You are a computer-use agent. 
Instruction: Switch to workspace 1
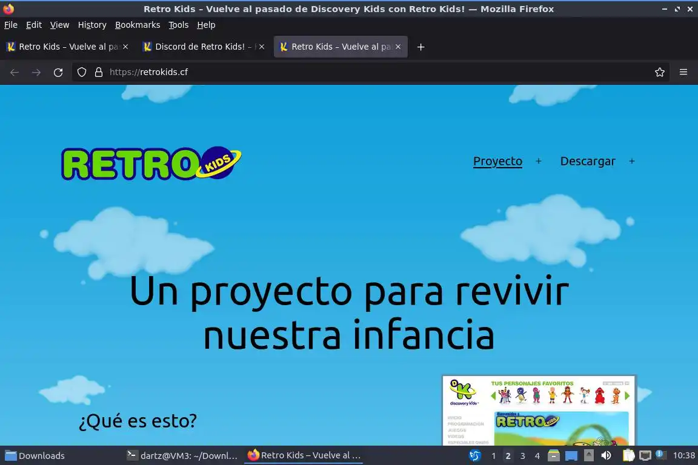coord(493,456)
